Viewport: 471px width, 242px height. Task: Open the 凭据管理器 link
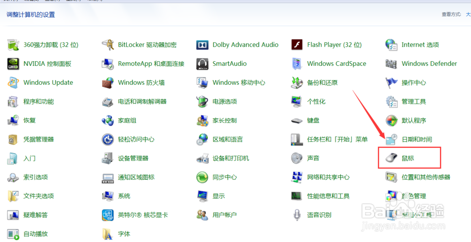[39, 139]
